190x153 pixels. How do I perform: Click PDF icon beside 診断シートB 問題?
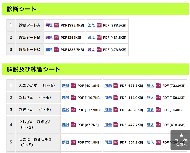(x=56, y=38)
